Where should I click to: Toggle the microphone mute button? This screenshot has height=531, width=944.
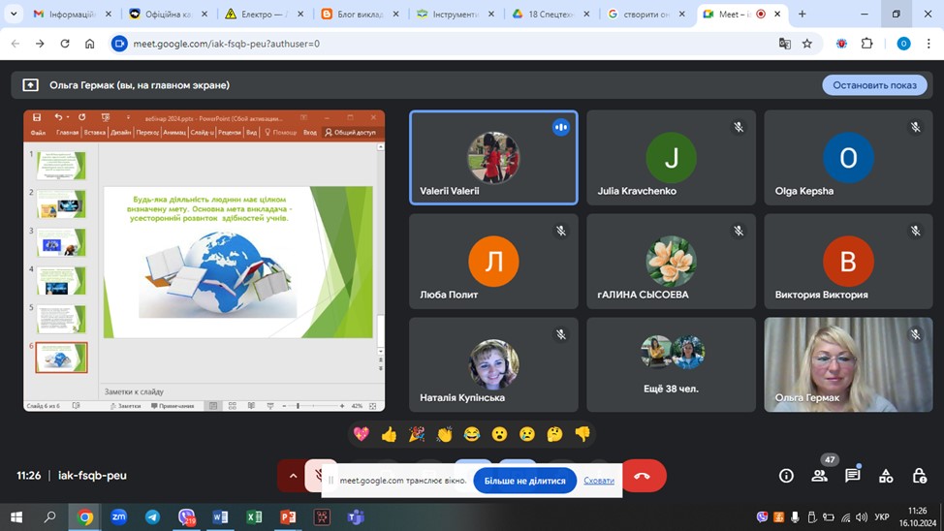coord(320,476)
